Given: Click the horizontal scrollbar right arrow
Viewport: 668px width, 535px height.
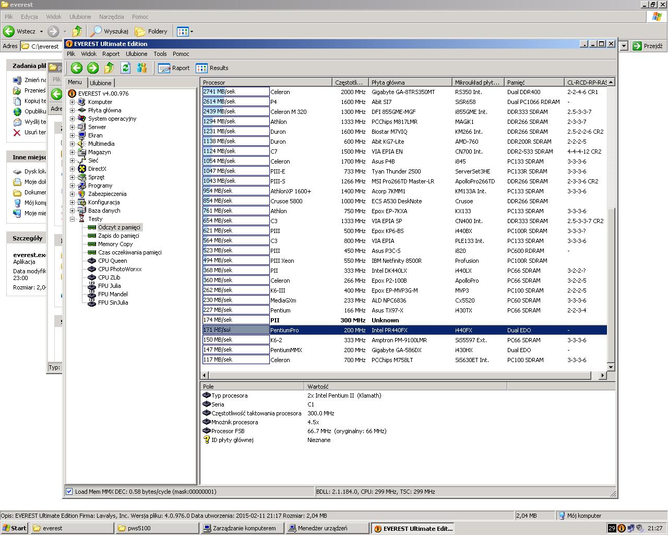Looking at the screenshot, I should tap(603, 375).
